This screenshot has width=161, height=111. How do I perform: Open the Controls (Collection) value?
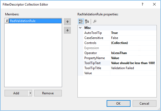pyautogui.click(x=133, y=43)
